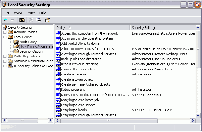Click 'SUPPORT_388945a0,Guest' setting value
This screenshot has width=202, height=132.
point(152,110)
